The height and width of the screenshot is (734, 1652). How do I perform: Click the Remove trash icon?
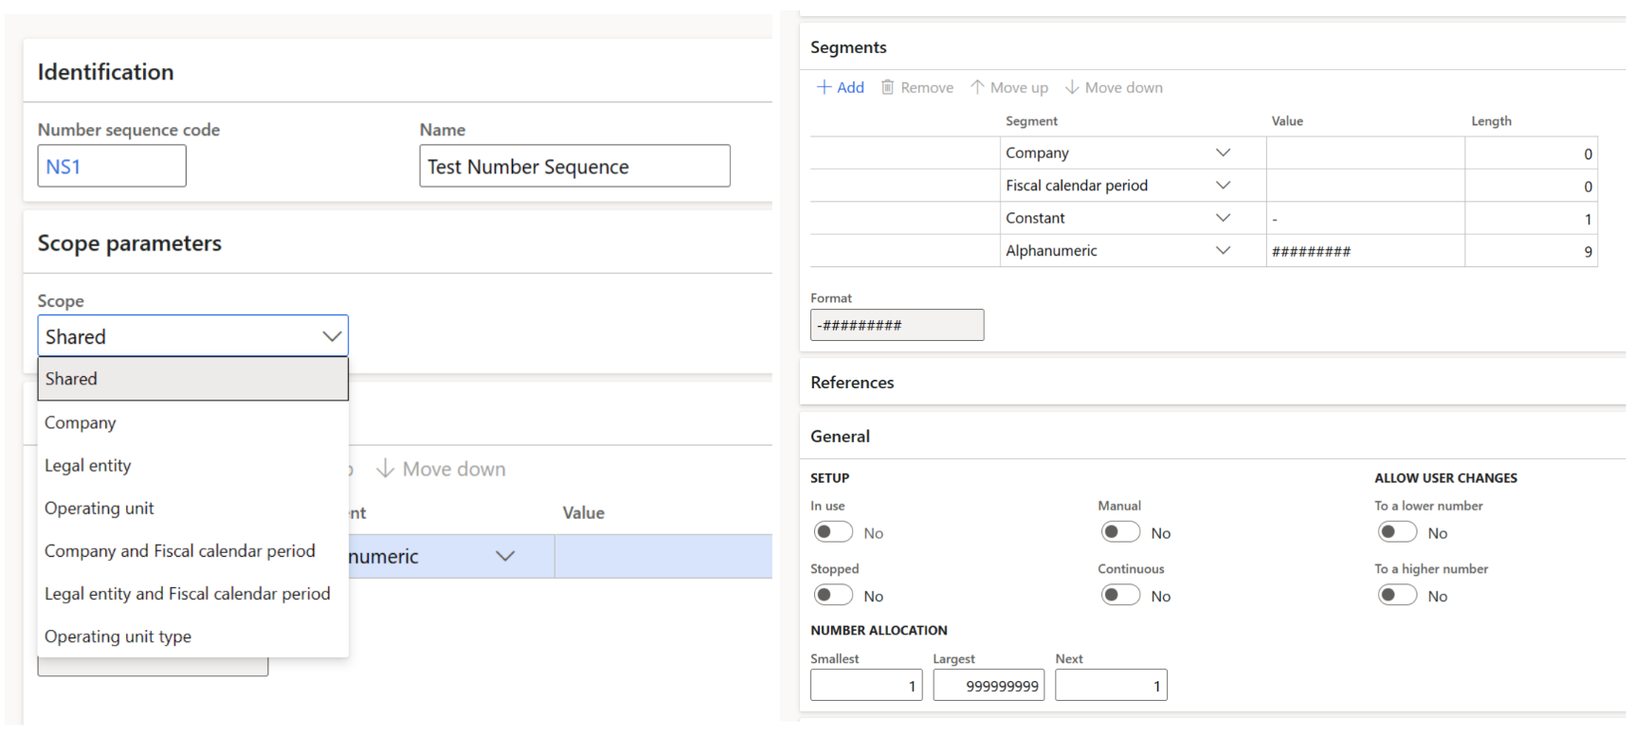pos(887,87)
